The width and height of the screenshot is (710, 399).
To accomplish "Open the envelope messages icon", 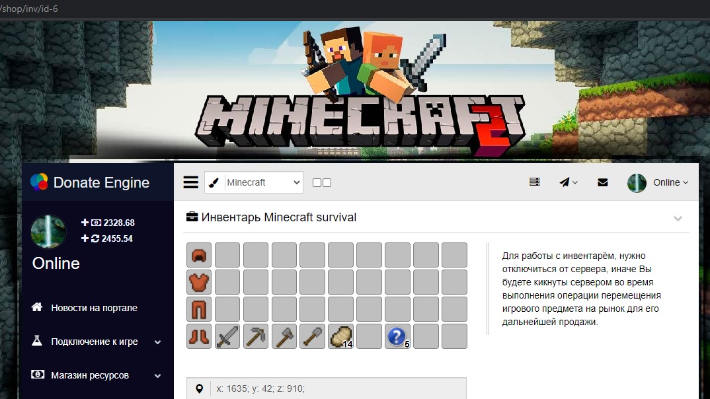I will tap(602, 183).
